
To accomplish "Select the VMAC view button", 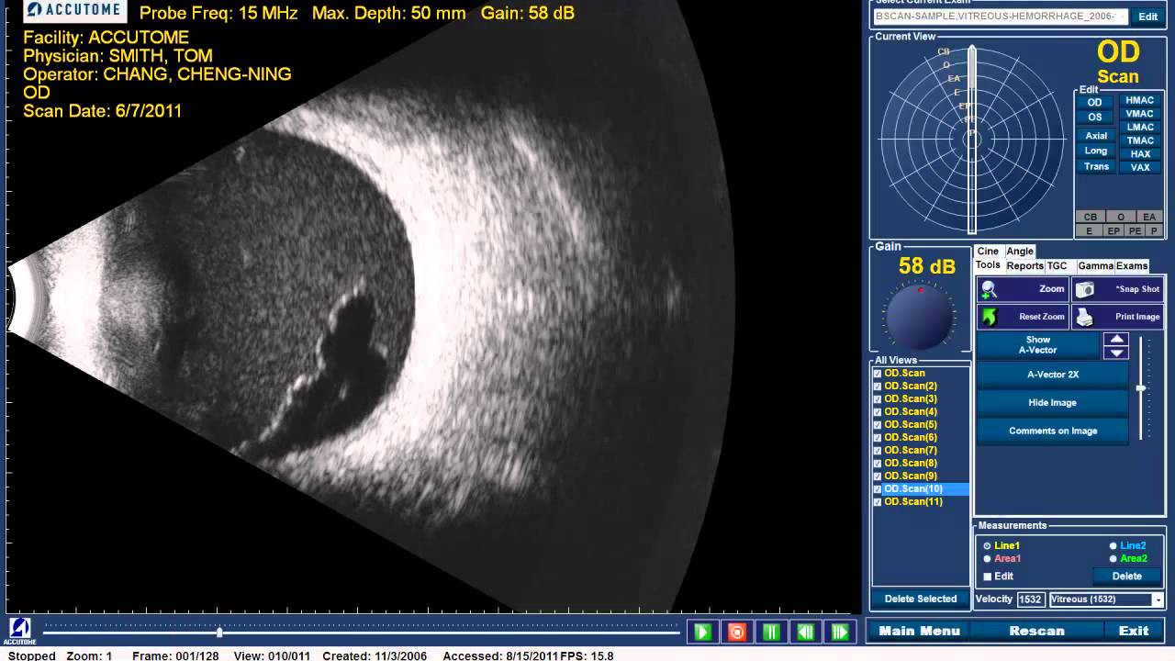I will (1140, 114).
